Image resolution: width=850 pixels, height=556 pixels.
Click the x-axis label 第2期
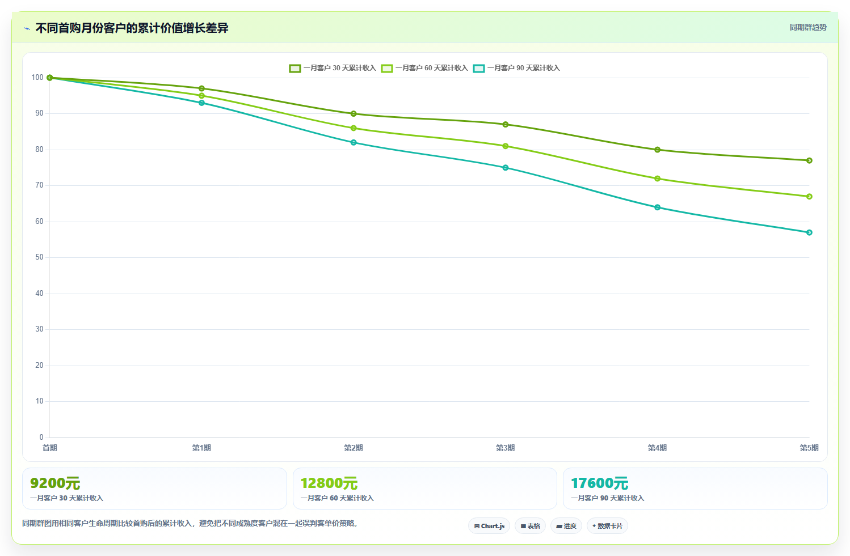pyautogui.click(x=354, y=448)
